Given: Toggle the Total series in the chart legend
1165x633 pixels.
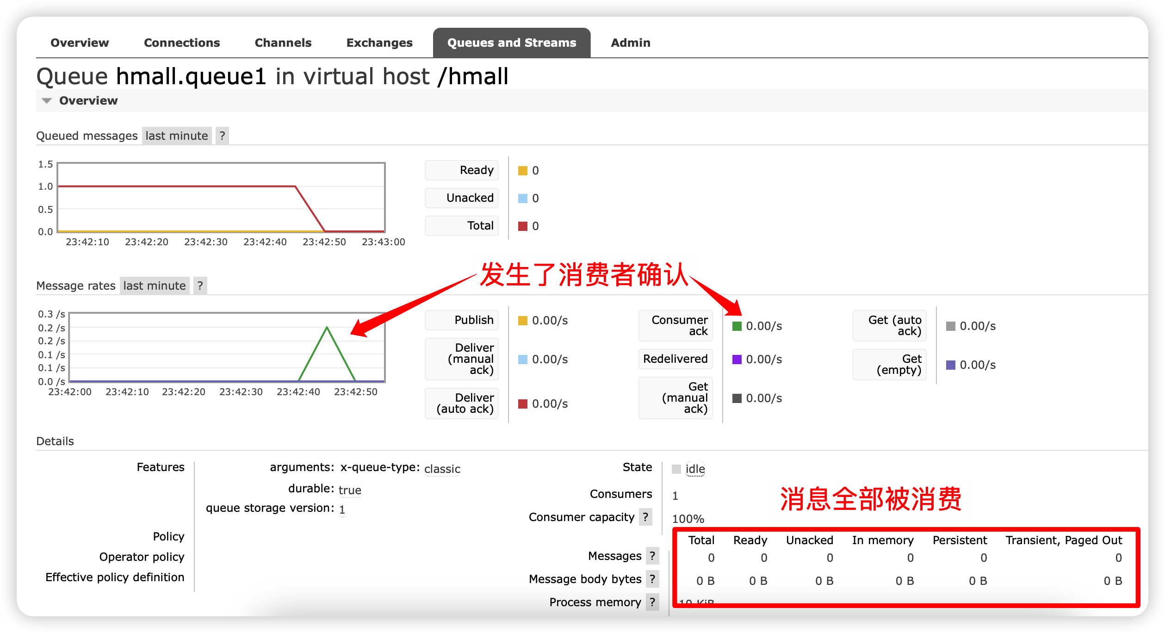Looking at the screenshot, I should point(461,225).
